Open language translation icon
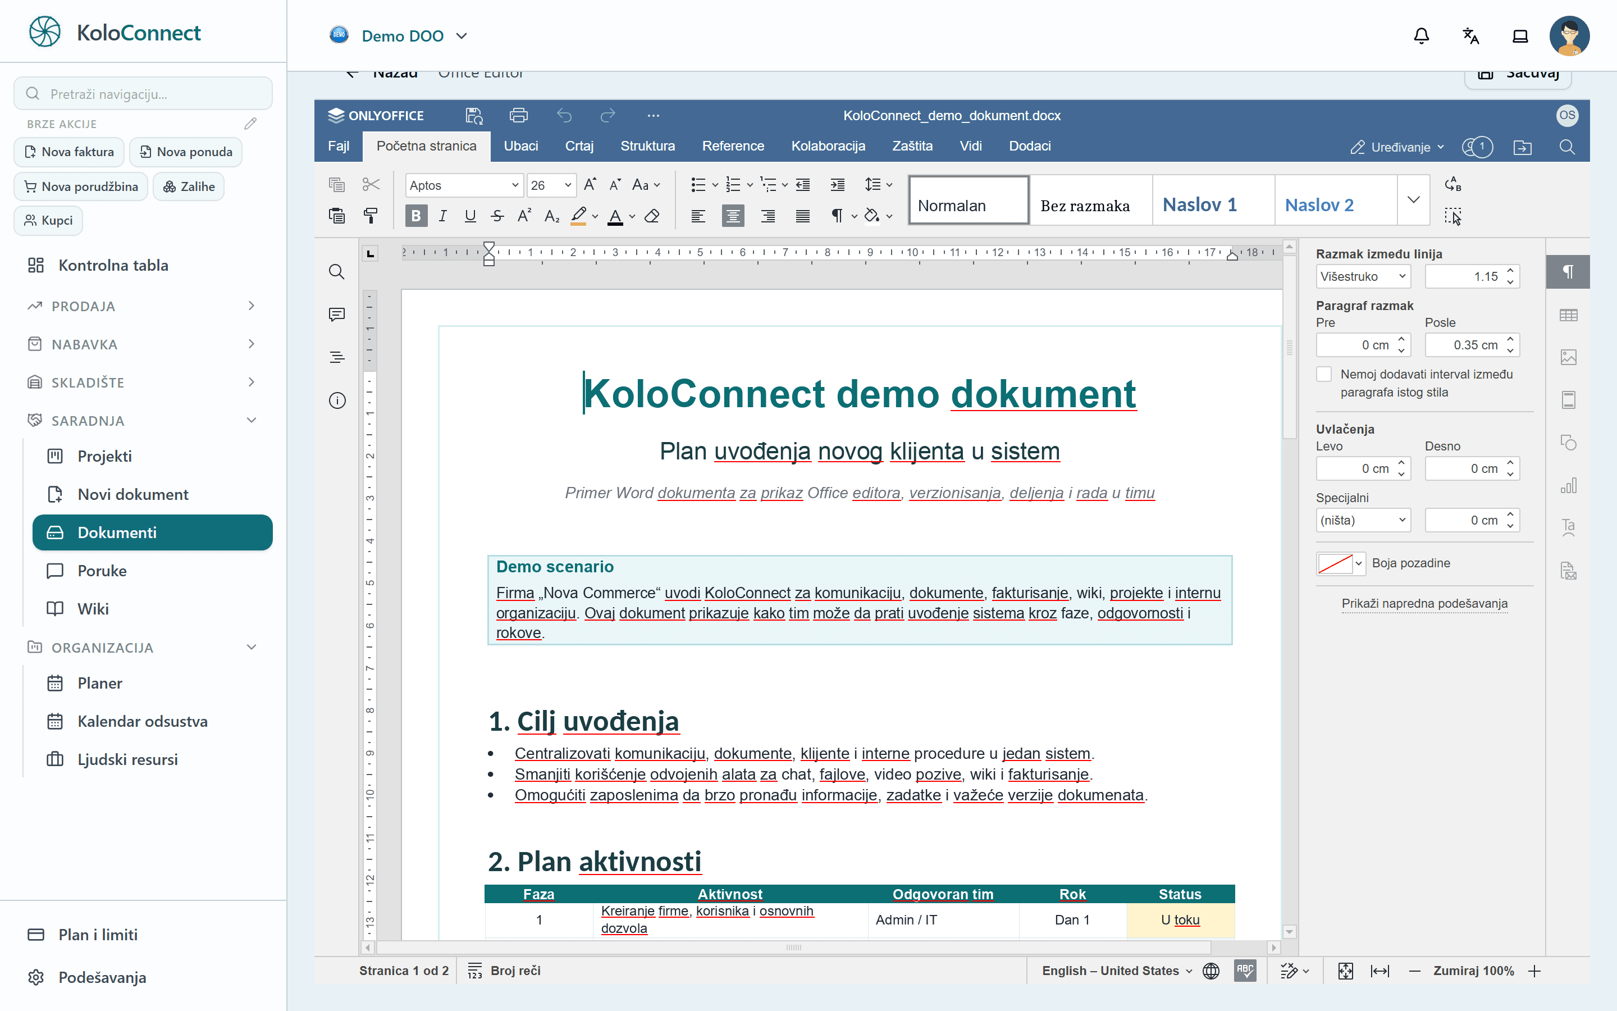 pyautogui.click(x=1470, y=35)
